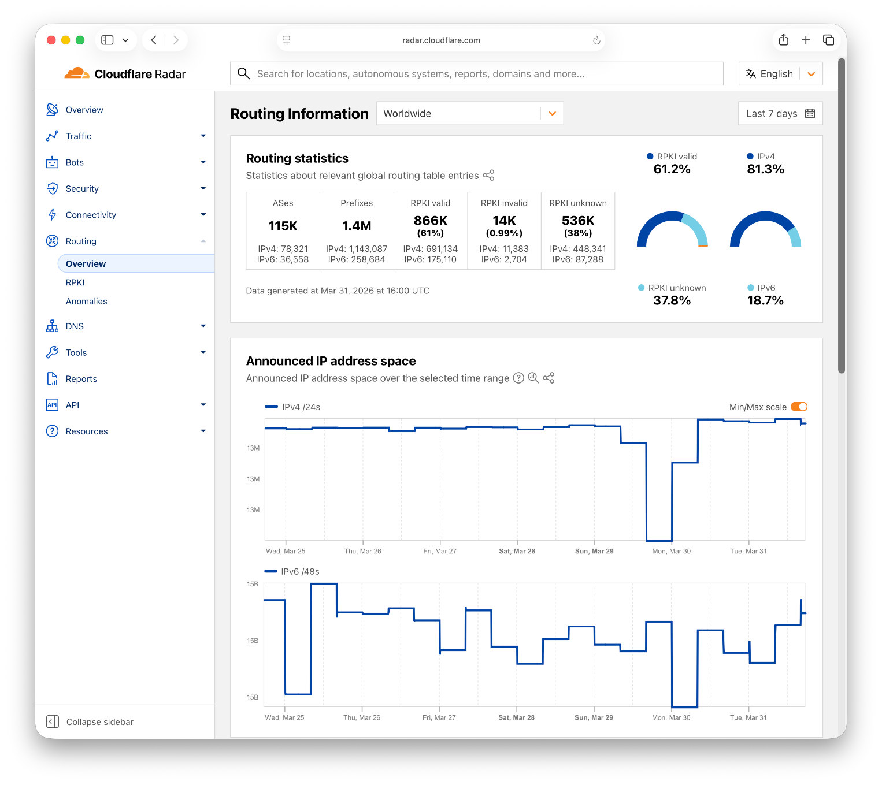
Task: Reload the page using the refresh icon
Action: (x=596, y=40)
